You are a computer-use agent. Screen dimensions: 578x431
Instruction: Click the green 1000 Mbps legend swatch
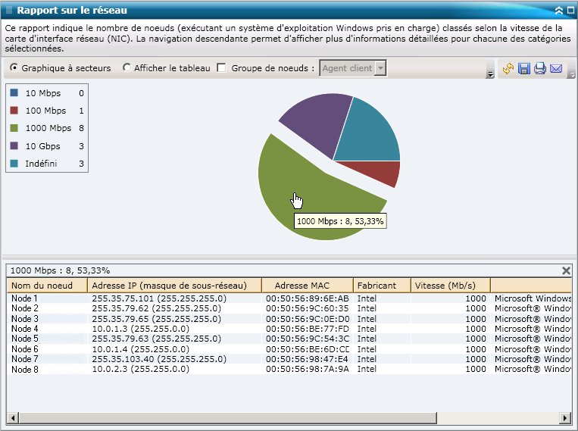(14, 128)
